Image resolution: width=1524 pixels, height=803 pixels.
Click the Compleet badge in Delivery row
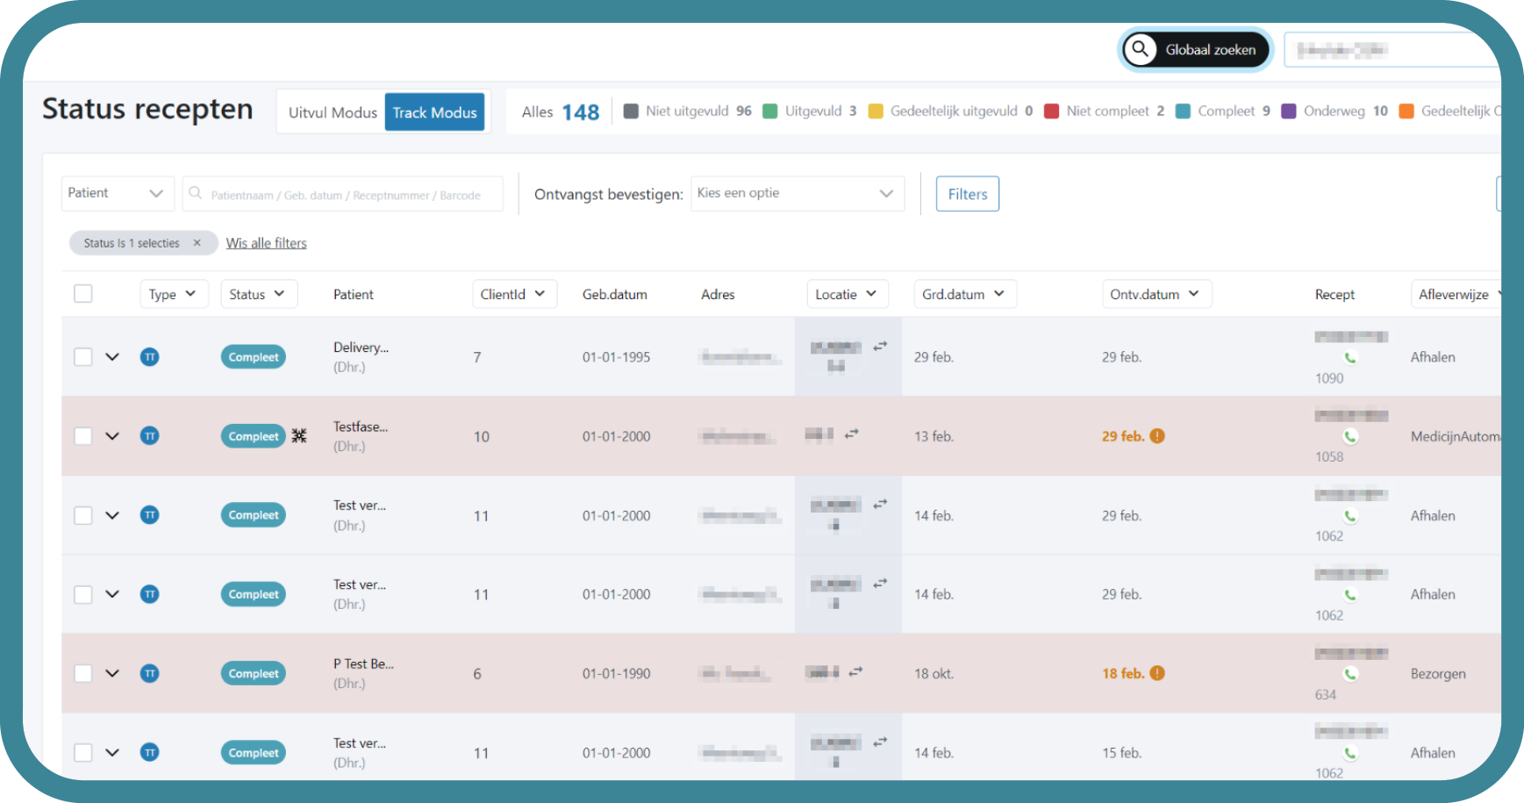pos(254,357)
